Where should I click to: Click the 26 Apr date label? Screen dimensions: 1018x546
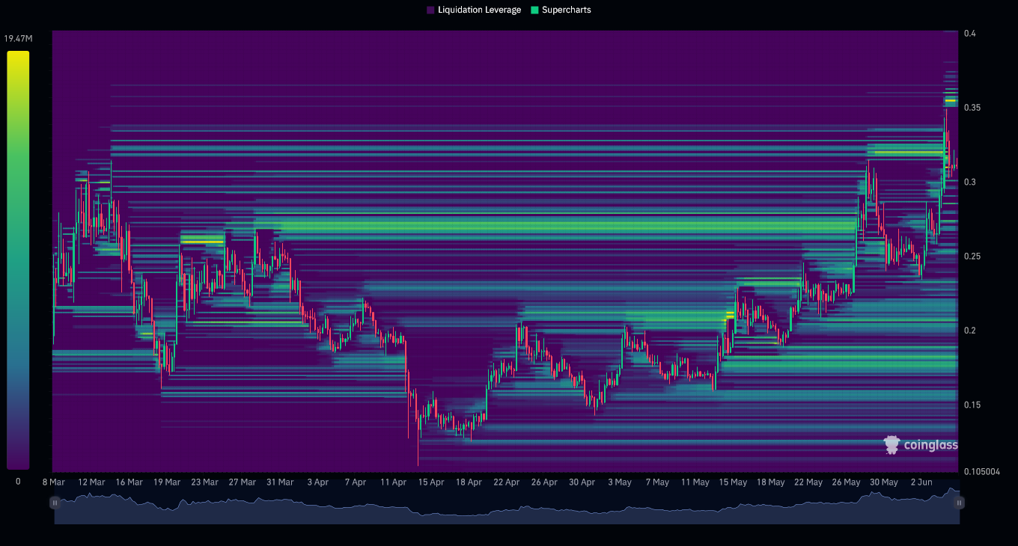pos(544,482)
